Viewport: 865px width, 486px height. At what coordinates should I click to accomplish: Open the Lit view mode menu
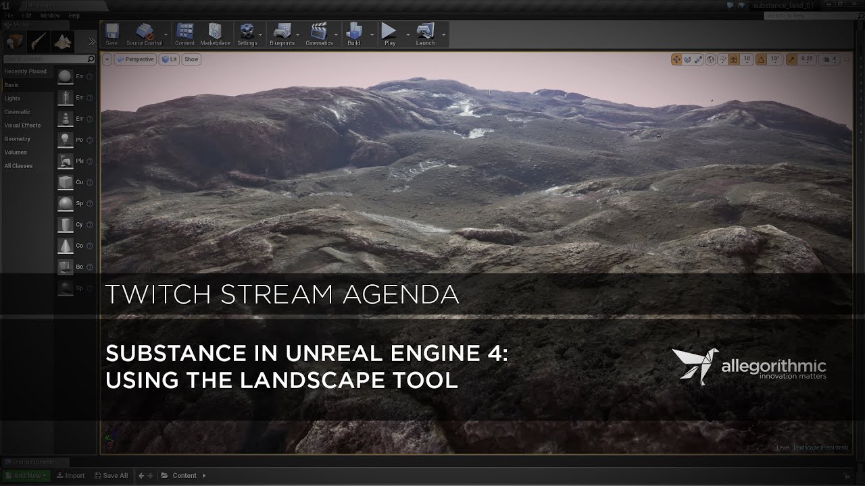tap(170, 59)
